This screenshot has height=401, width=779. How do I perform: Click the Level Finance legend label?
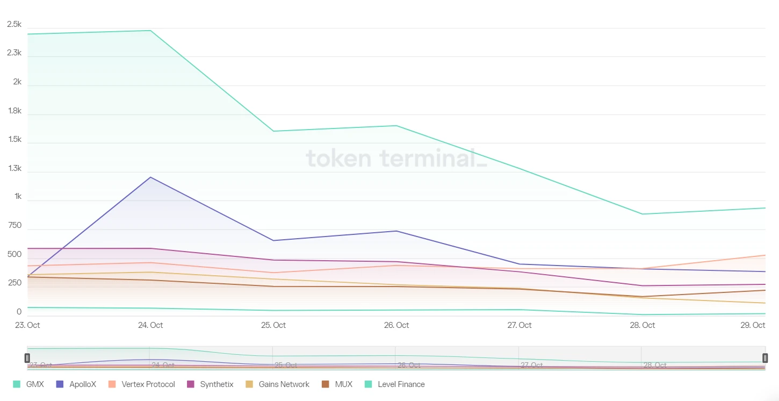pos(401,384)
